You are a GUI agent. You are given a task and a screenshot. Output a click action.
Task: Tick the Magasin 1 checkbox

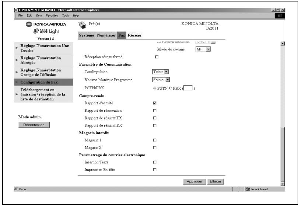point(155,140)
